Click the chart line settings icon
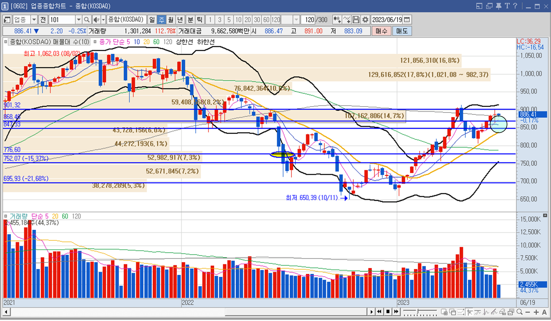Screen dimensions: 551x321 [x=346, y=20]
